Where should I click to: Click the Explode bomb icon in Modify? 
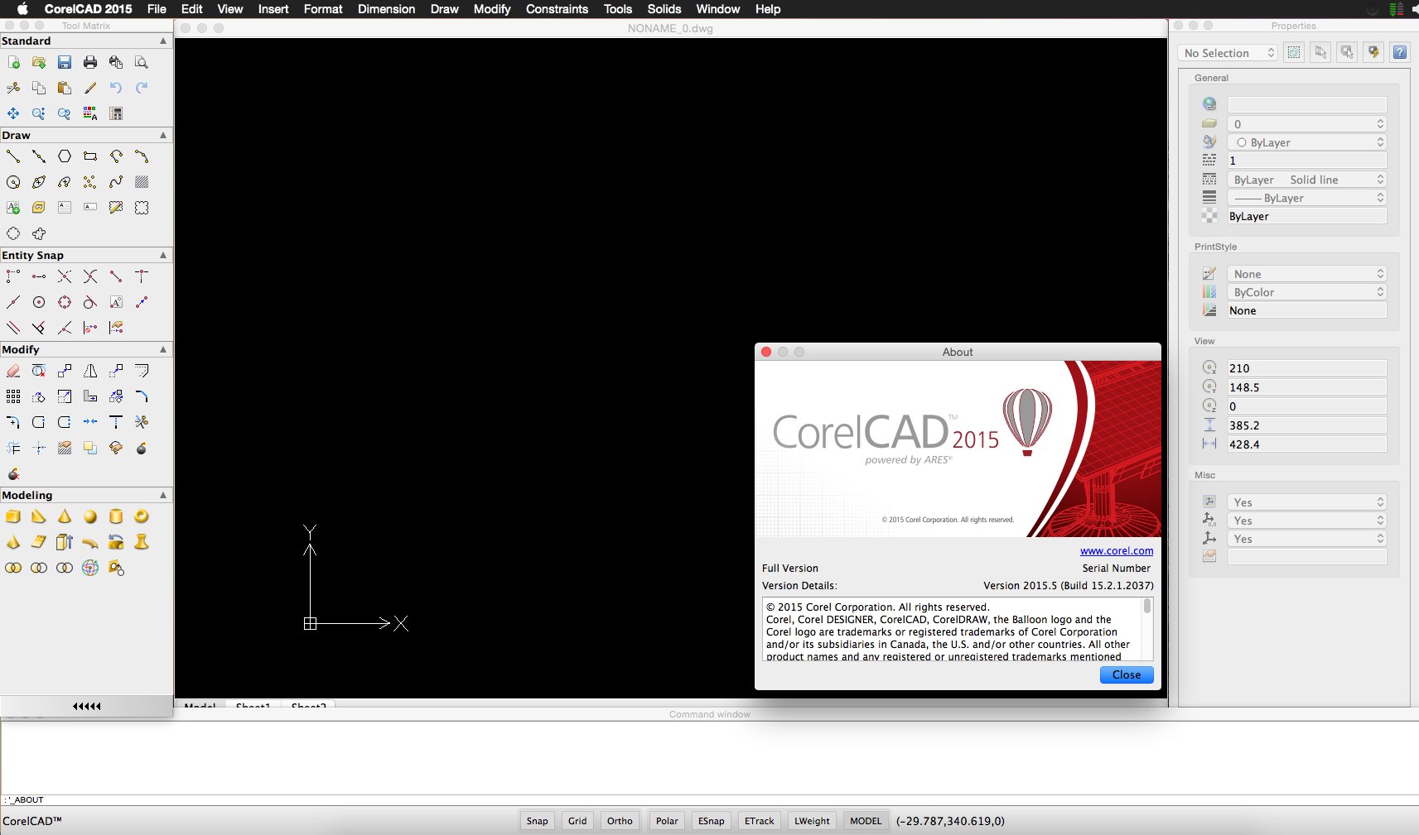click(x=142, y=448)
